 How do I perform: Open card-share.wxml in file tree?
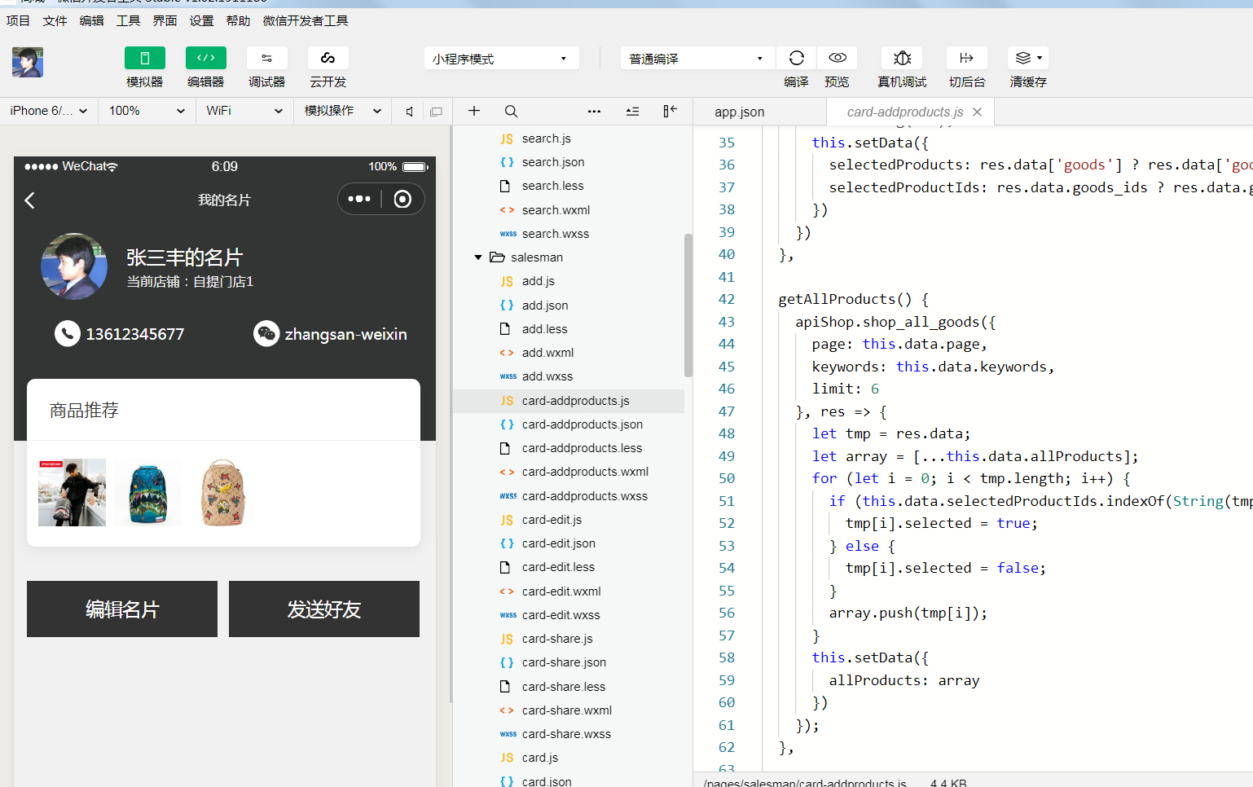566,710
